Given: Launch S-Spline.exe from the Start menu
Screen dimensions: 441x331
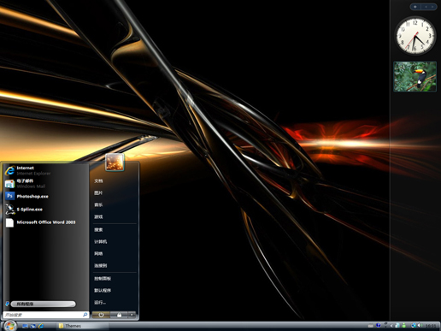Looking at the screenshot, I should click(45, 210).
